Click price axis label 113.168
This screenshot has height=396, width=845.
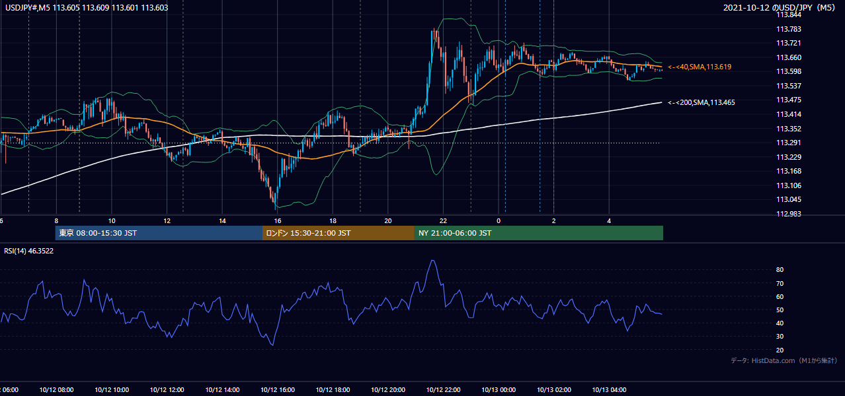(x=789, y=171)
